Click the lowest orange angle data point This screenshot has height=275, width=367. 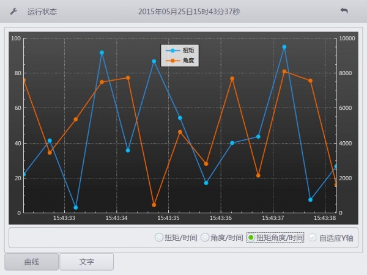(x=154, y=205)
